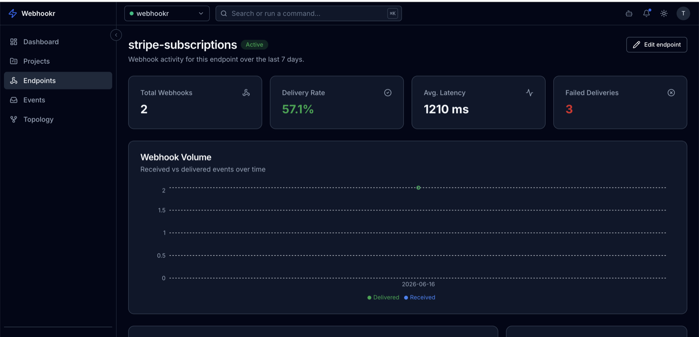Viewport: 699px width, 337px height.
Task: Click the red failed deliveries count 3
Action: tap(569, 109)
